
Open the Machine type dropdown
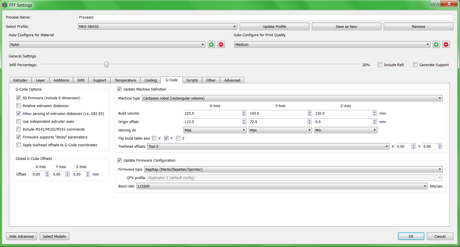pyautogui.click(x=292, y=98)
